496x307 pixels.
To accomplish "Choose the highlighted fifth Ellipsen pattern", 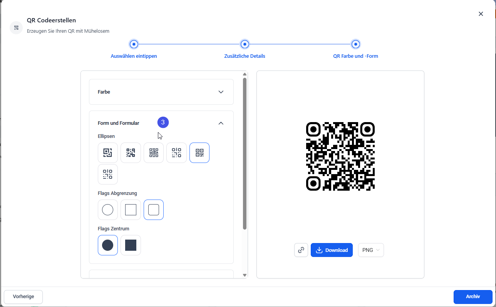I will coord(199,153).
